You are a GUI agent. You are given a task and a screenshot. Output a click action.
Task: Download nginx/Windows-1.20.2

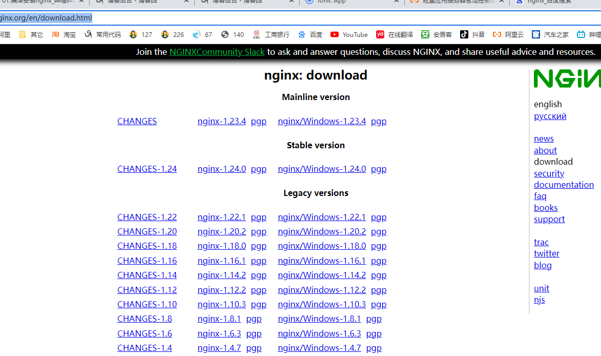pyautogui.click(x=322, y=232)
